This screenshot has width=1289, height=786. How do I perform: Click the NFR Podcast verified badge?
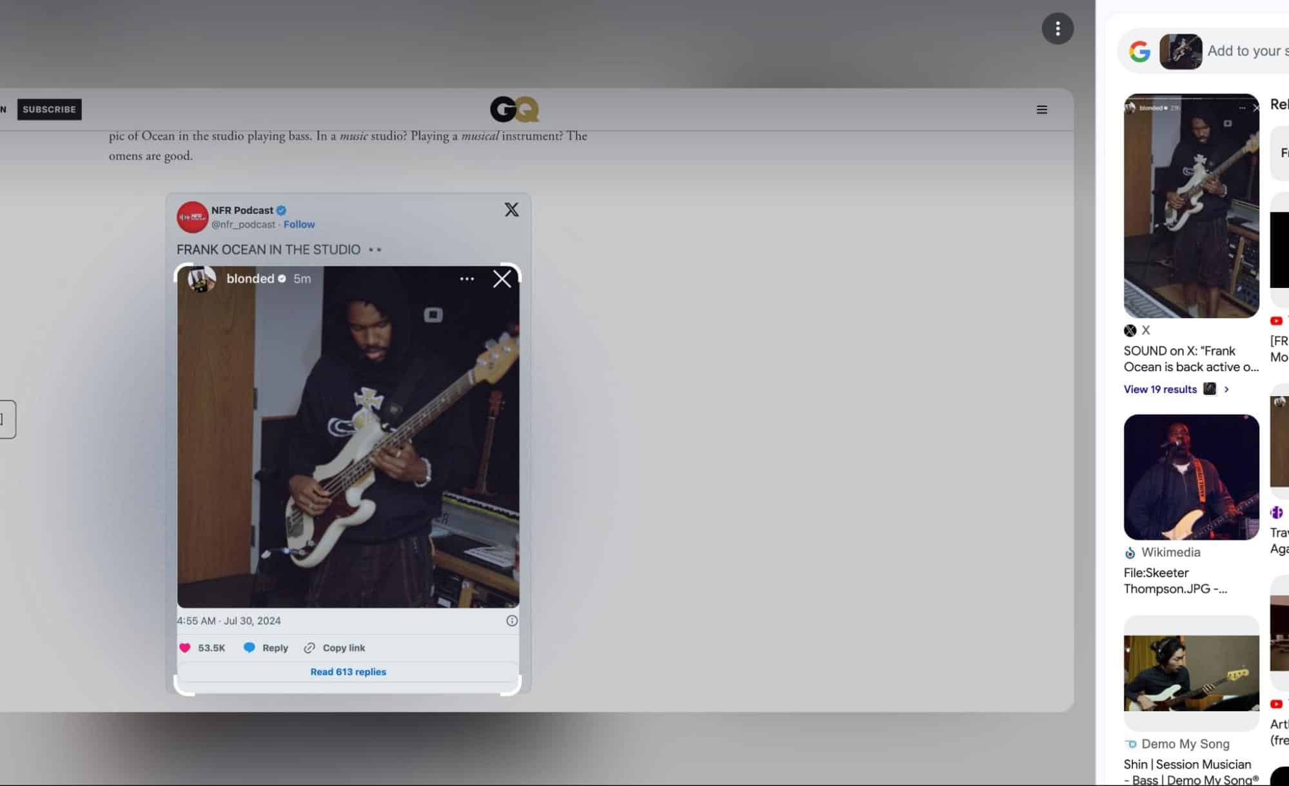(281, 210)
